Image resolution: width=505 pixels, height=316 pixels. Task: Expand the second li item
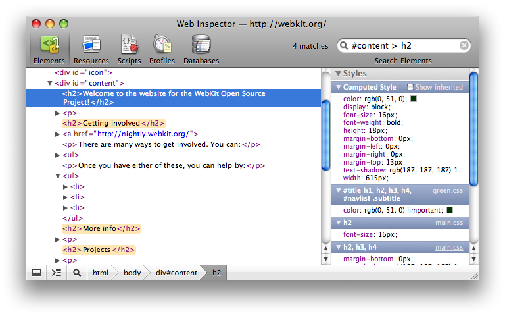[65, 197]
